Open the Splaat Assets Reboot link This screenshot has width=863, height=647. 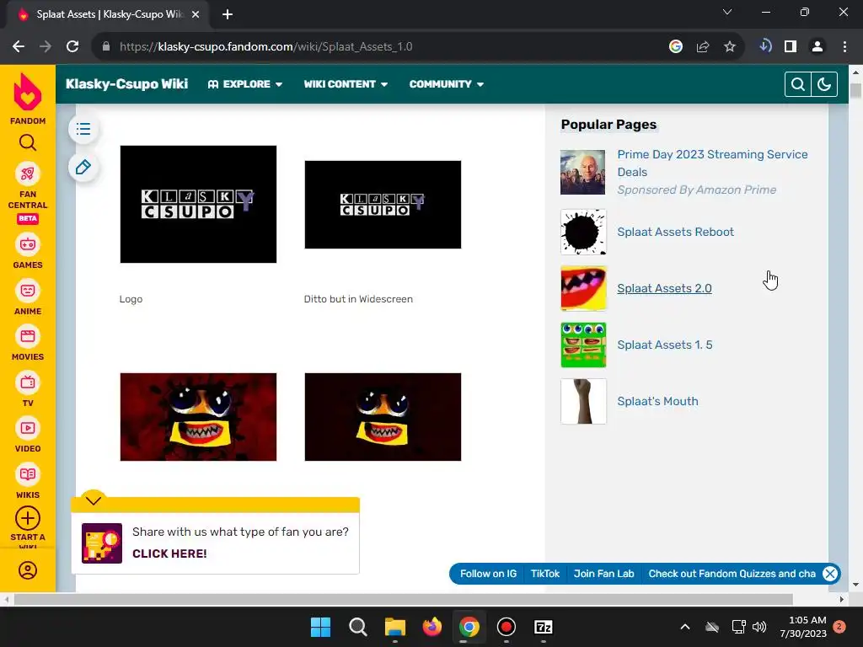tap(675, 232)
